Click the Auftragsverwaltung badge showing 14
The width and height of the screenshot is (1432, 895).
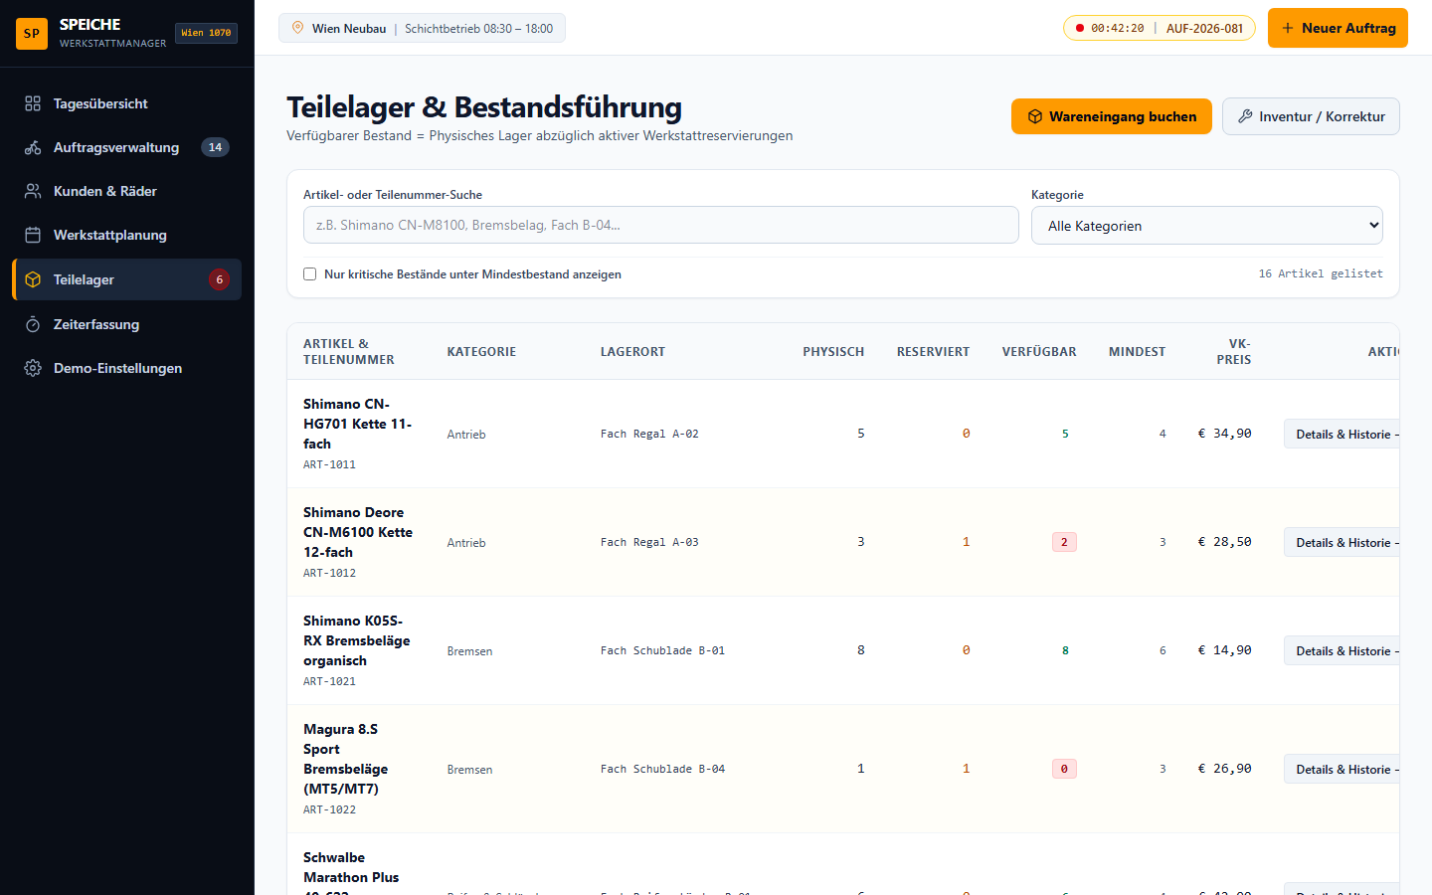click(215, 147)
